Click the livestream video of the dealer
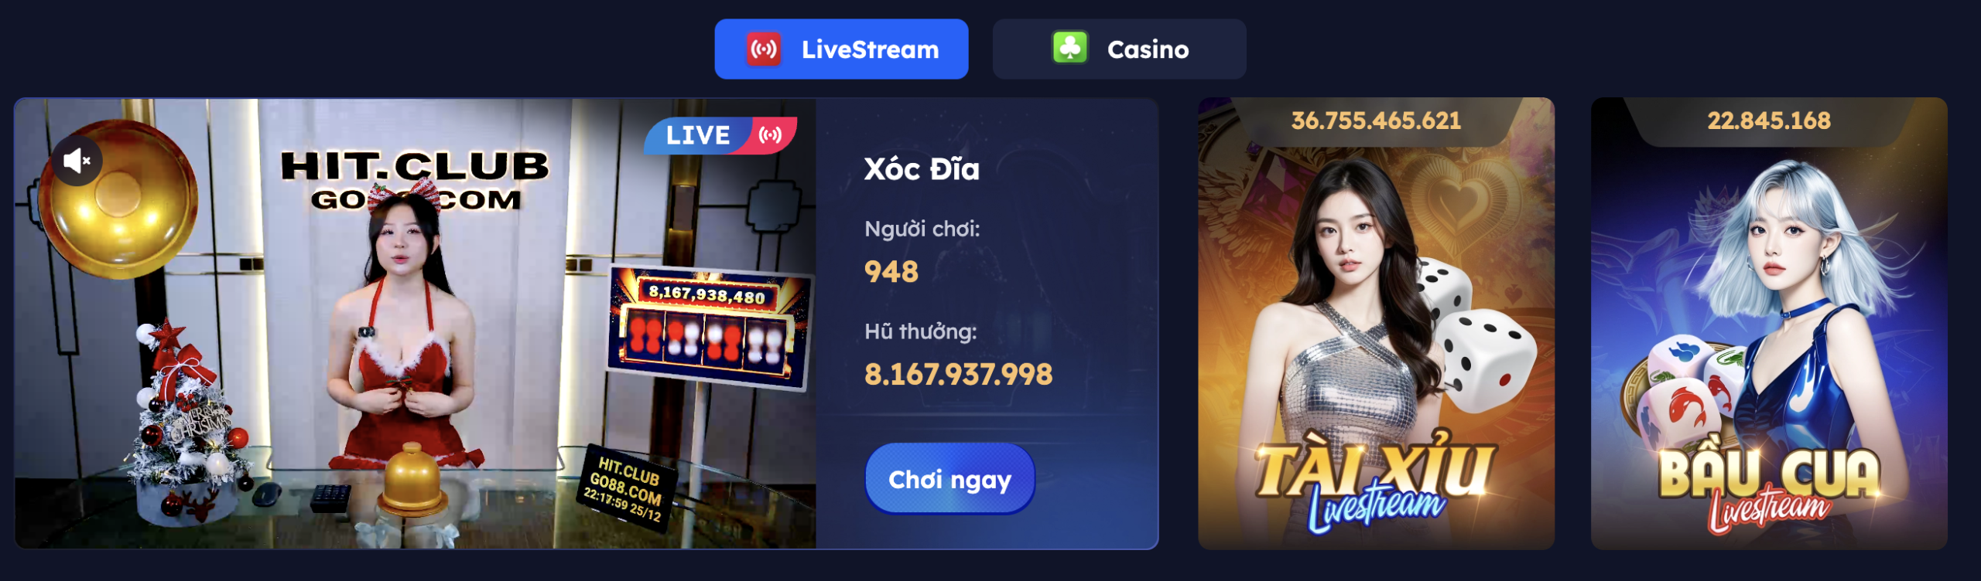The image size is (1981, 581). click(x=416, y=323)
